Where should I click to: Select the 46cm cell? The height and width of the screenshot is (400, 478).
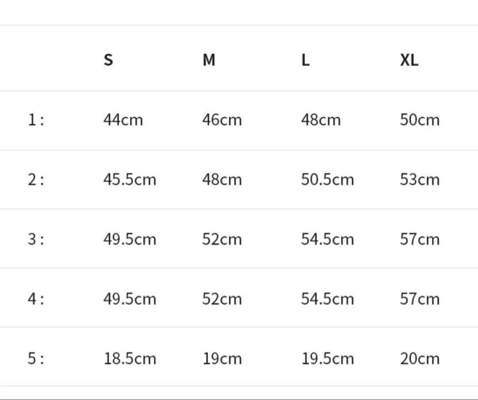coord(222,120)
